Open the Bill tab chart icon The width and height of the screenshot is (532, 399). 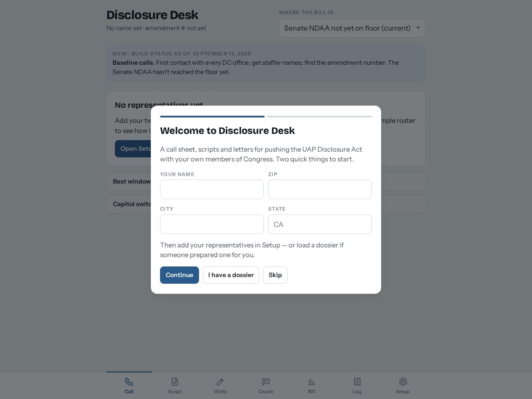(x=312, y=382)
